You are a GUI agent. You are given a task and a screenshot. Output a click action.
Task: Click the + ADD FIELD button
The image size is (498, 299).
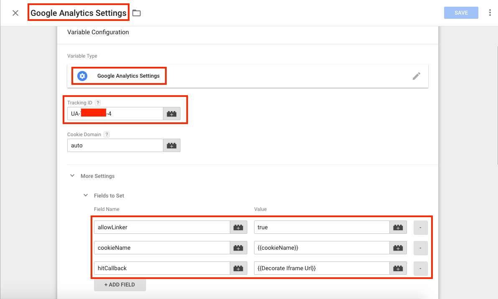click(120, 285)
